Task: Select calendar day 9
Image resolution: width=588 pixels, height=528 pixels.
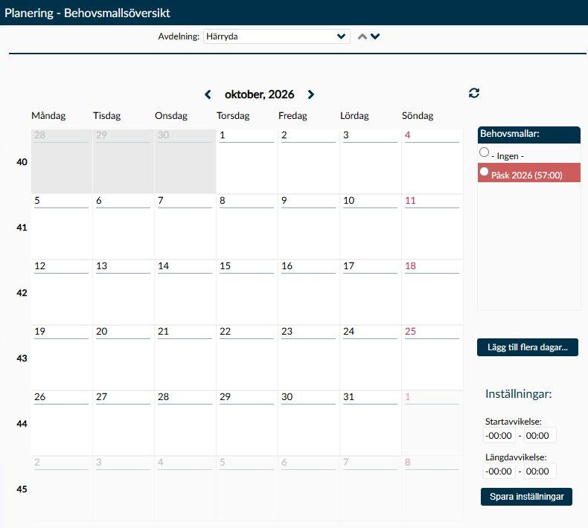Action: coord(309,227)
